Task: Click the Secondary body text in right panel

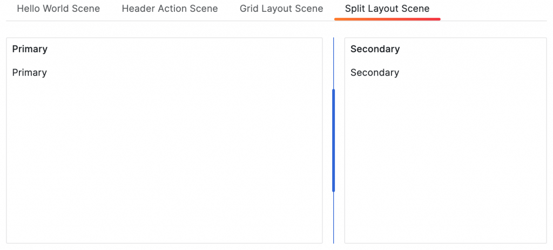Action: point(375,73)
